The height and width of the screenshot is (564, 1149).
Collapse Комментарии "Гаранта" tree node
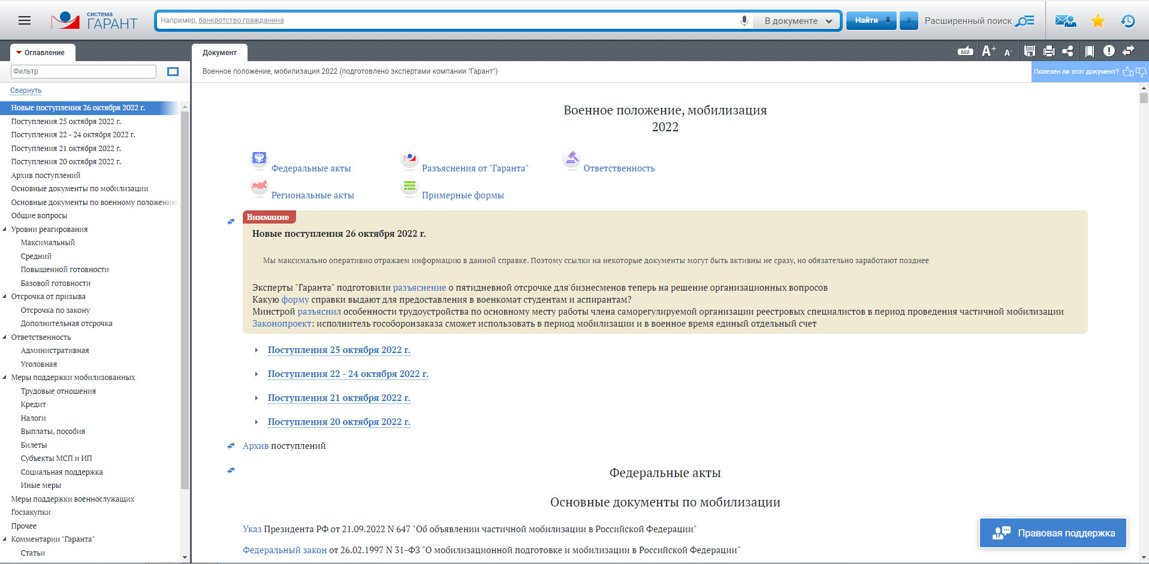[5, 539]
